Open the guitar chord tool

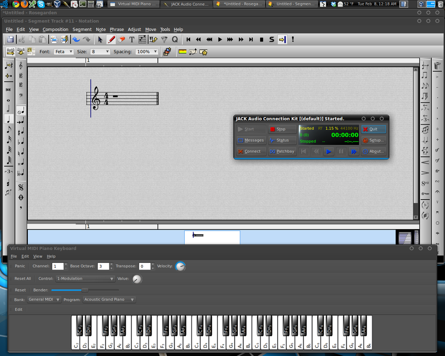click(x=142, y=39)
